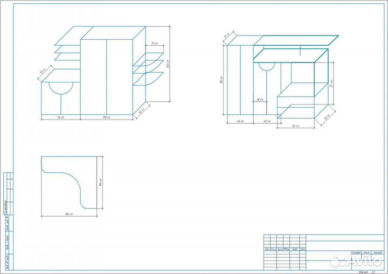Viewport: 388px width, 274px height.
Task: Click the 'Формат А2' label at bottom
Action: click(366, 272)
